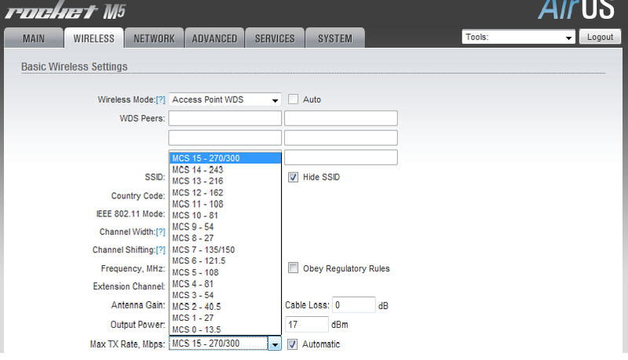Select MCS 15 - 270/300 in list
Screen dimensions: 628x360
(225, 158)
